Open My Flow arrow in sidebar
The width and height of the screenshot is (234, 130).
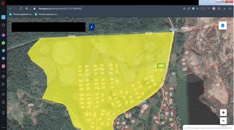[x=3, y=84]
